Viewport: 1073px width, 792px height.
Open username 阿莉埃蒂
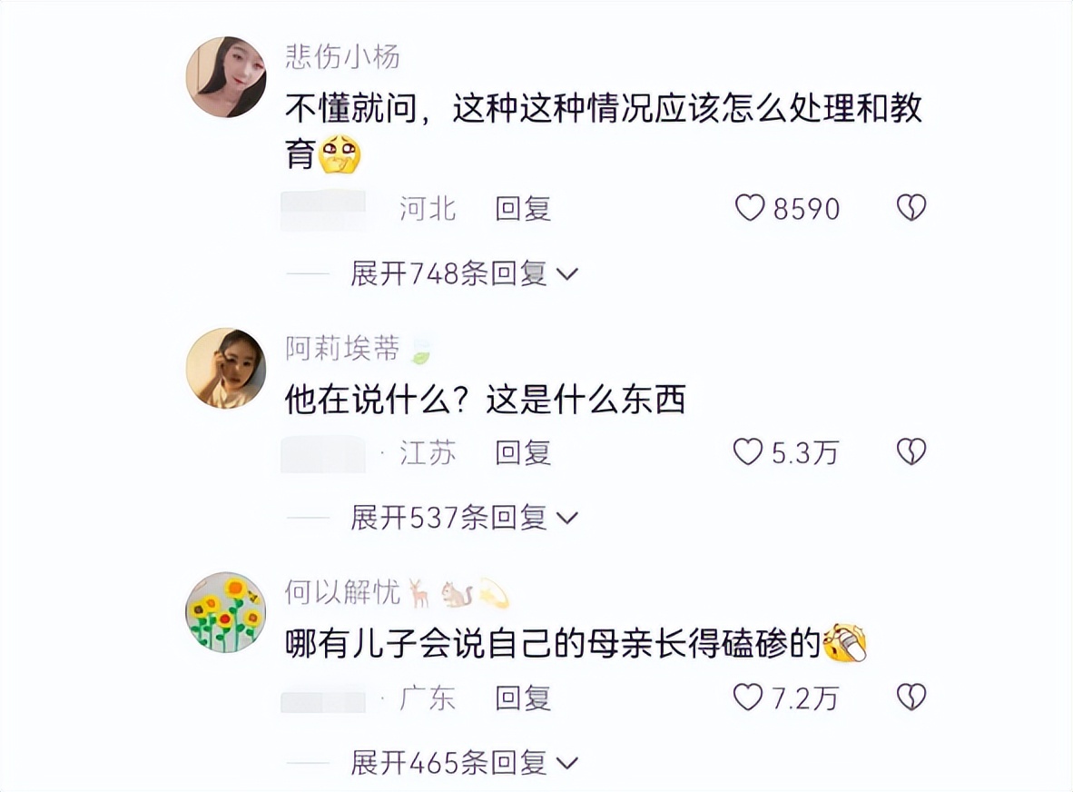pyautogui.click(x=343, y=349)
